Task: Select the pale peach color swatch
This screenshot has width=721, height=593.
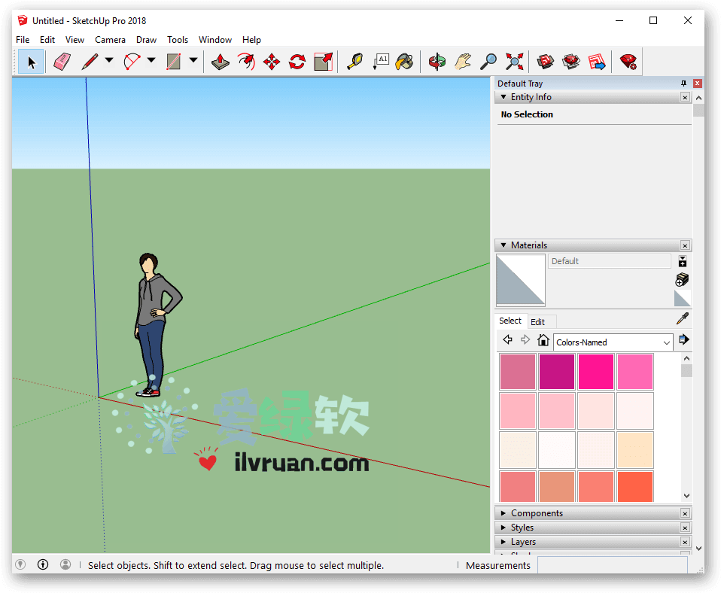Action: (635, 449)
